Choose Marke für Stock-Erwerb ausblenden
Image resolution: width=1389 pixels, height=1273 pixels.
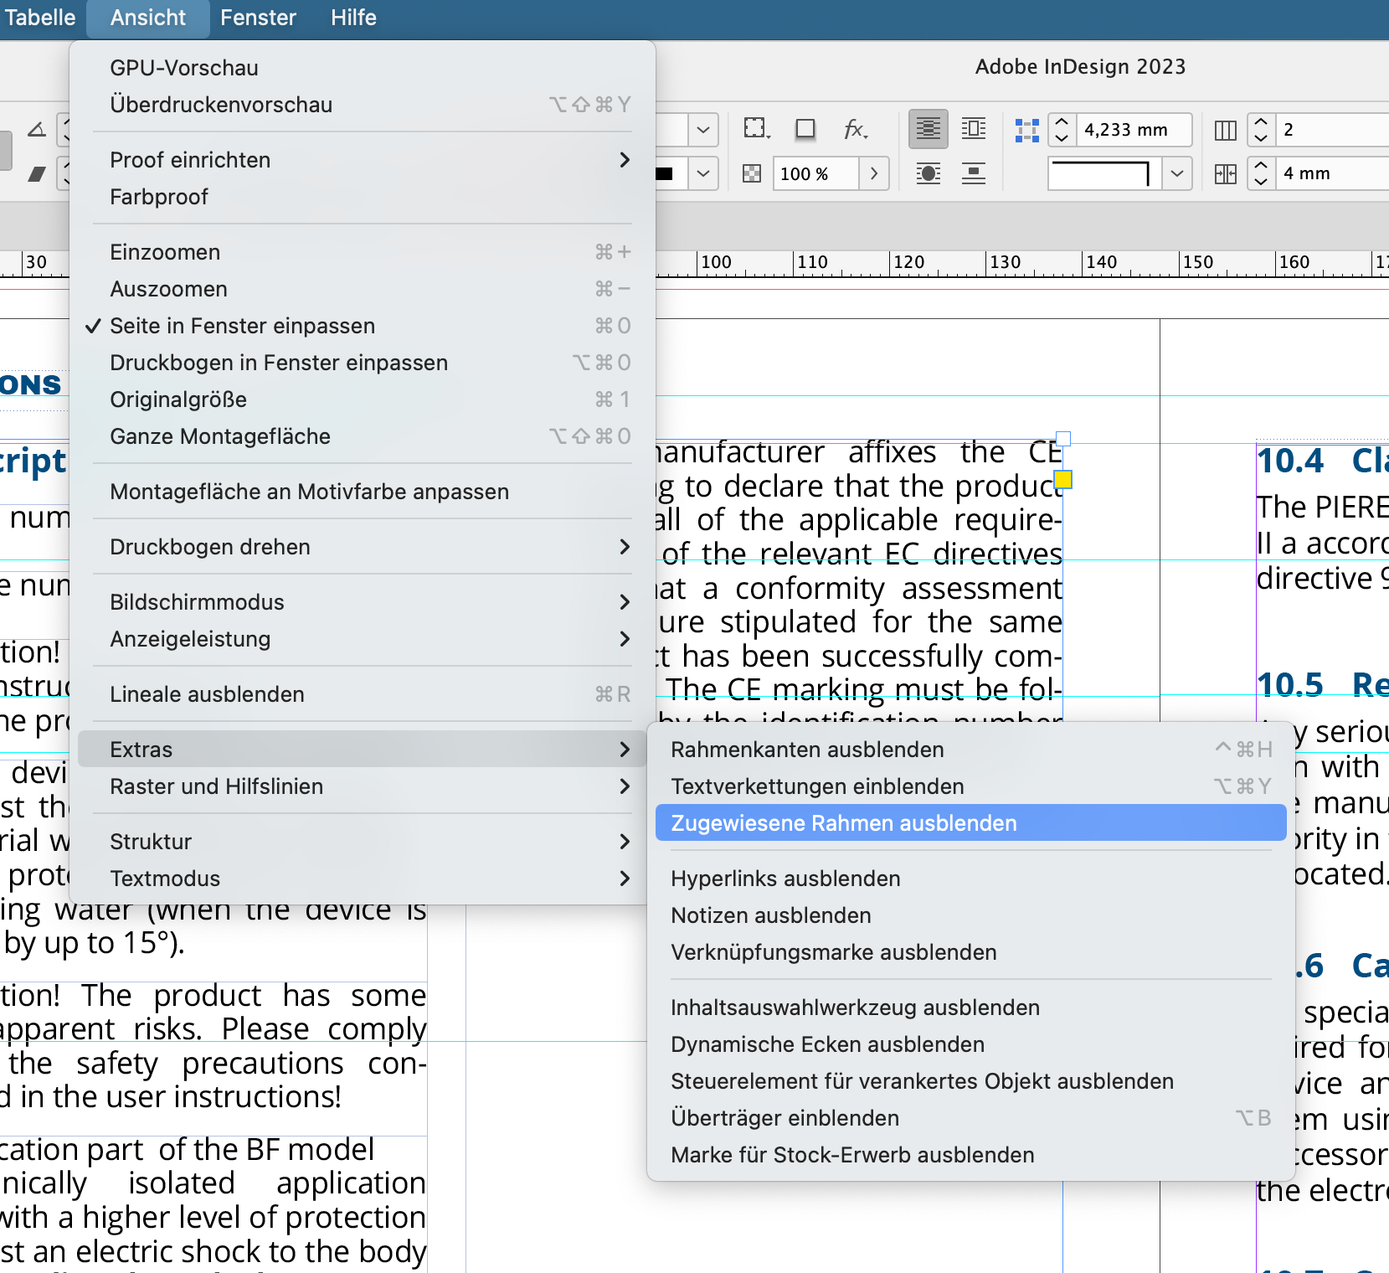[x=971, y=1155]
